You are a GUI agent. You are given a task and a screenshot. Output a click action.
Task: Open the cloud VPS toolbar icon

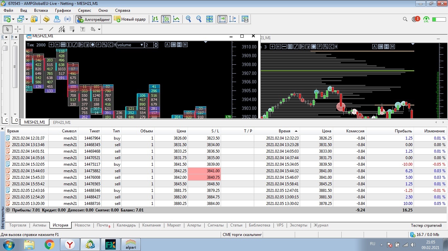57,19
